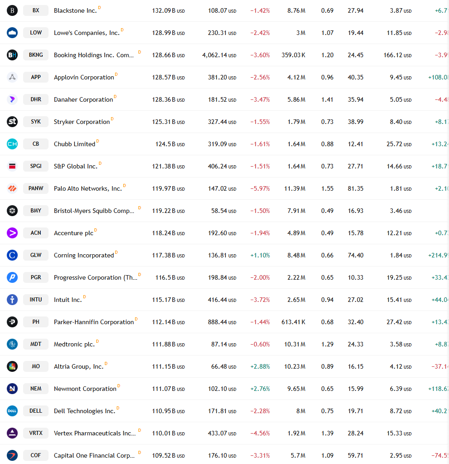The image size is (449, 464).
Task: Open the Dell Technologies Inc. link
Action: tap(84, 411)
